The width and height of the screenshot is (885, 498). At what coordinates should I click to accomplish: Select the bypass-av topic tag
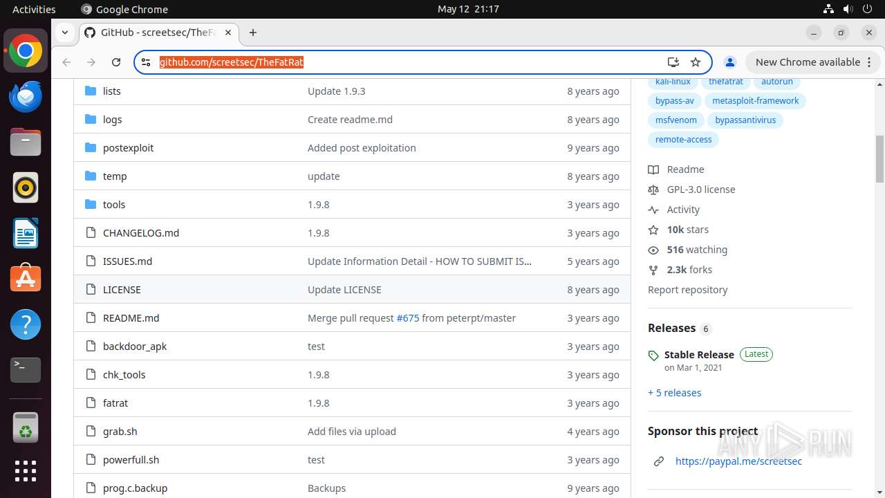tap(674, 101)
